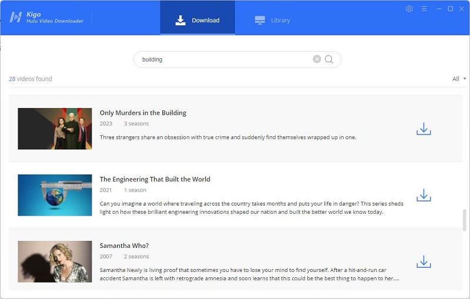The height and width of the screenshot is (299, 470).
Task: Download Samantha Who? series
Action: pyautogui.click(x=424, y=261)
